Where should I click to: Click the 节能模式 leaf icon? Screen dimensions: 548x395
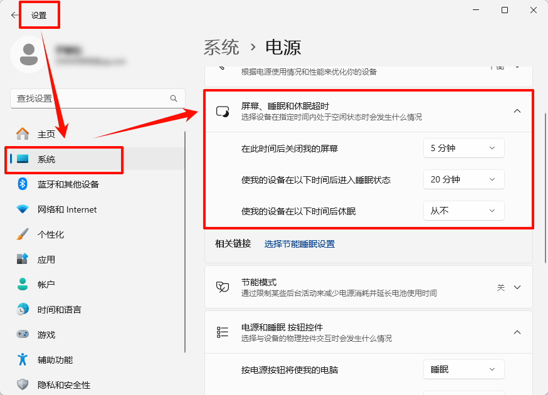click(223, 287)
